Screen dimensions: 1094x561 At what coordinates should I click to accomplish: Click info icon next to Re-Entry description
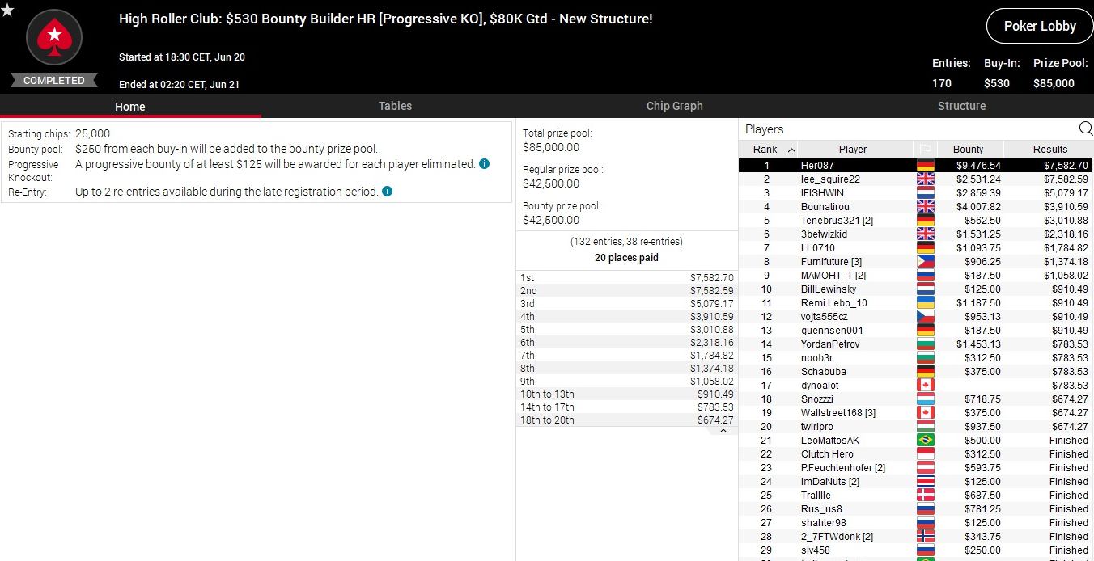click(x=387, y=192)
